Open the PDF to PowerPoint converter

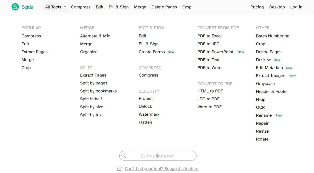[x=215, y=52]
